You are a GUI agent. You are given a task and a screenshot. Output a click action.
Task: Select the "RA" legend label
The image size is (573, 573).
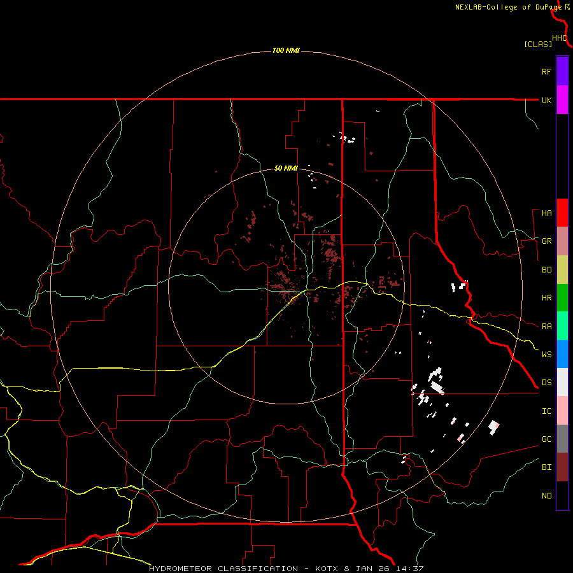(546, 327)
